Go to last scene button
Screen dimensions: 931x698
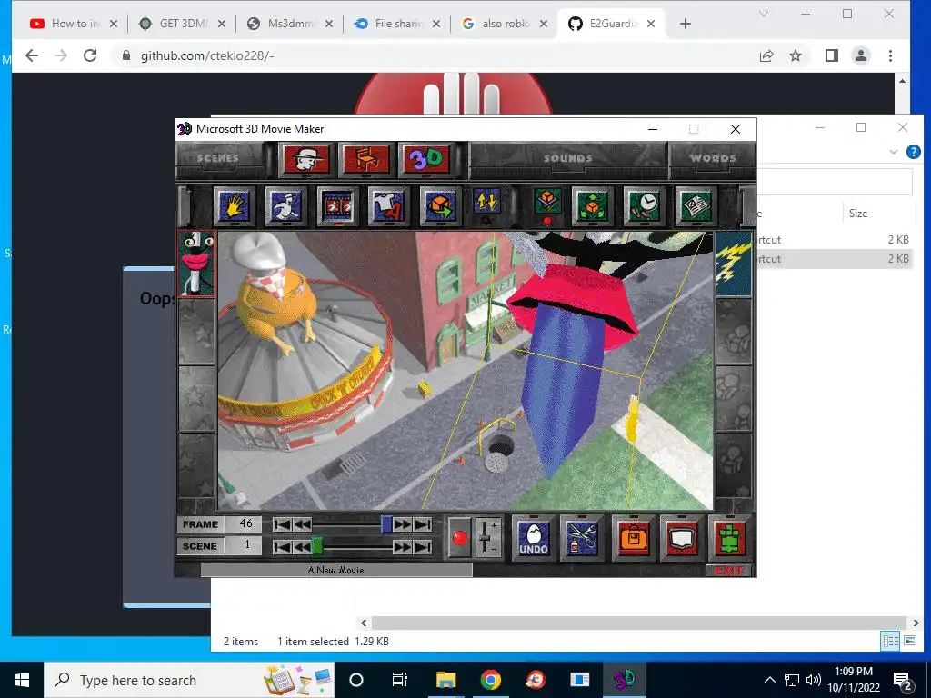click(423, 546)
